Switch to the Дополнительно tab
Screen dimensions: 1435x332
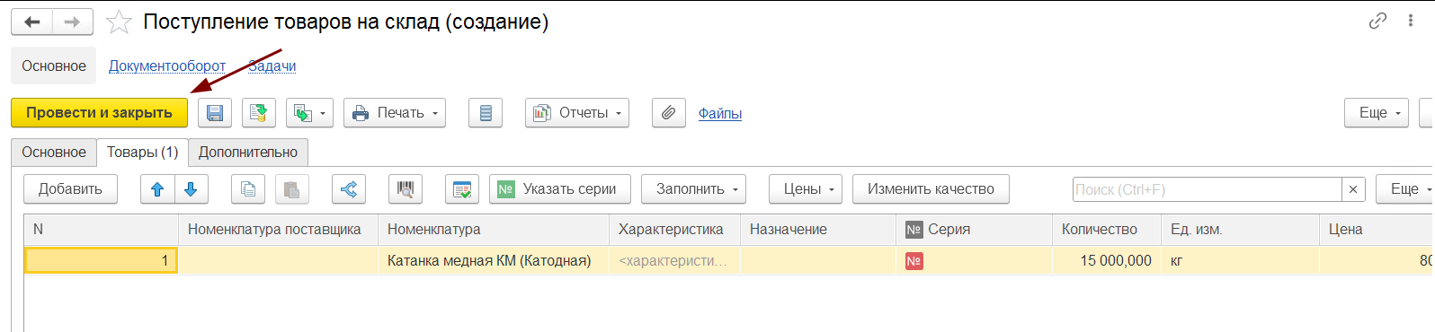(248, 153)
